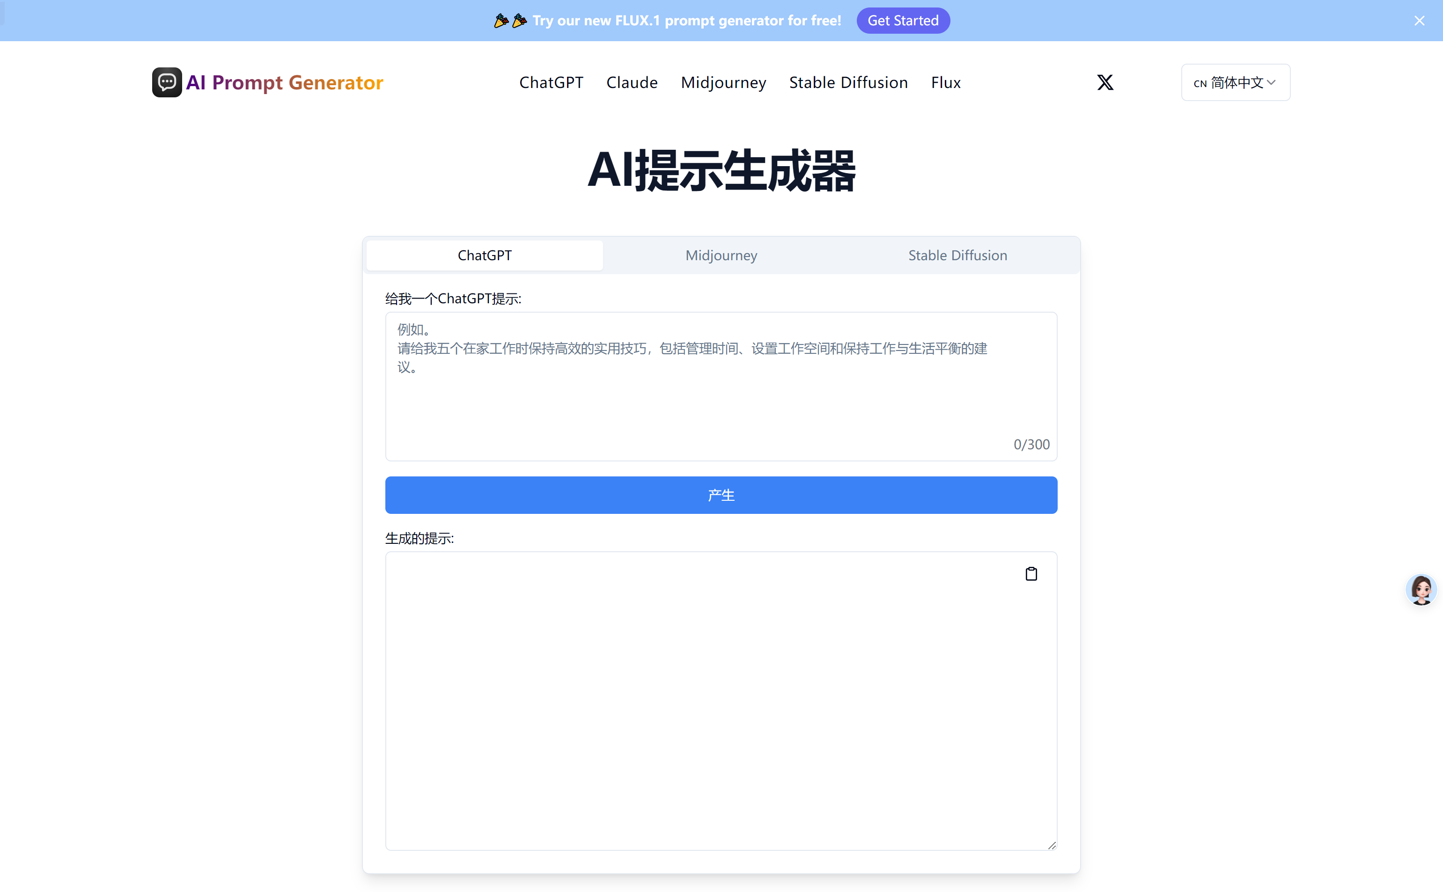Click the AI Prompt Generator chat bubble logo
Viewport: 1443px width, 892px height.
[x=167, y=82]
